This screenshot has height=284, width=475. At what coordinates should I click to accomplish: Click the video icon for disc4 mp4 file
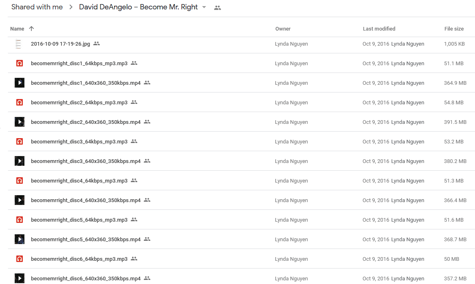(x=20, y=200)
